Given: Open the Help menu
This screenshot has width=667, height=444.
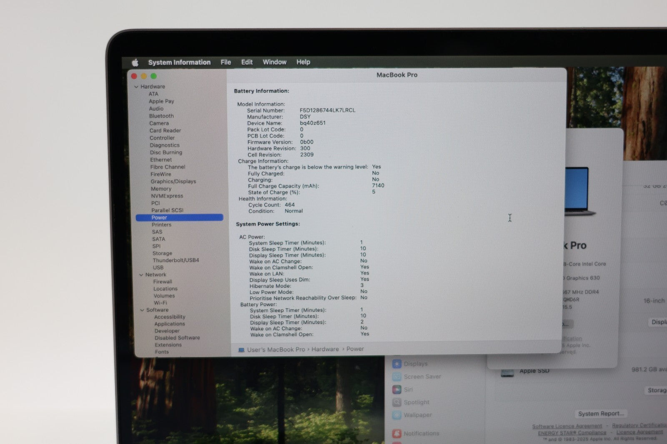Looking at the screenshot, I should [303, 62].
